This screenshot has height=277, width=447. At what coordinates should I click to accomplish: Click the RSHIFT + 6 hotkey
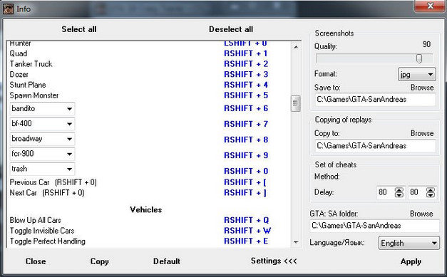point(246,109)
